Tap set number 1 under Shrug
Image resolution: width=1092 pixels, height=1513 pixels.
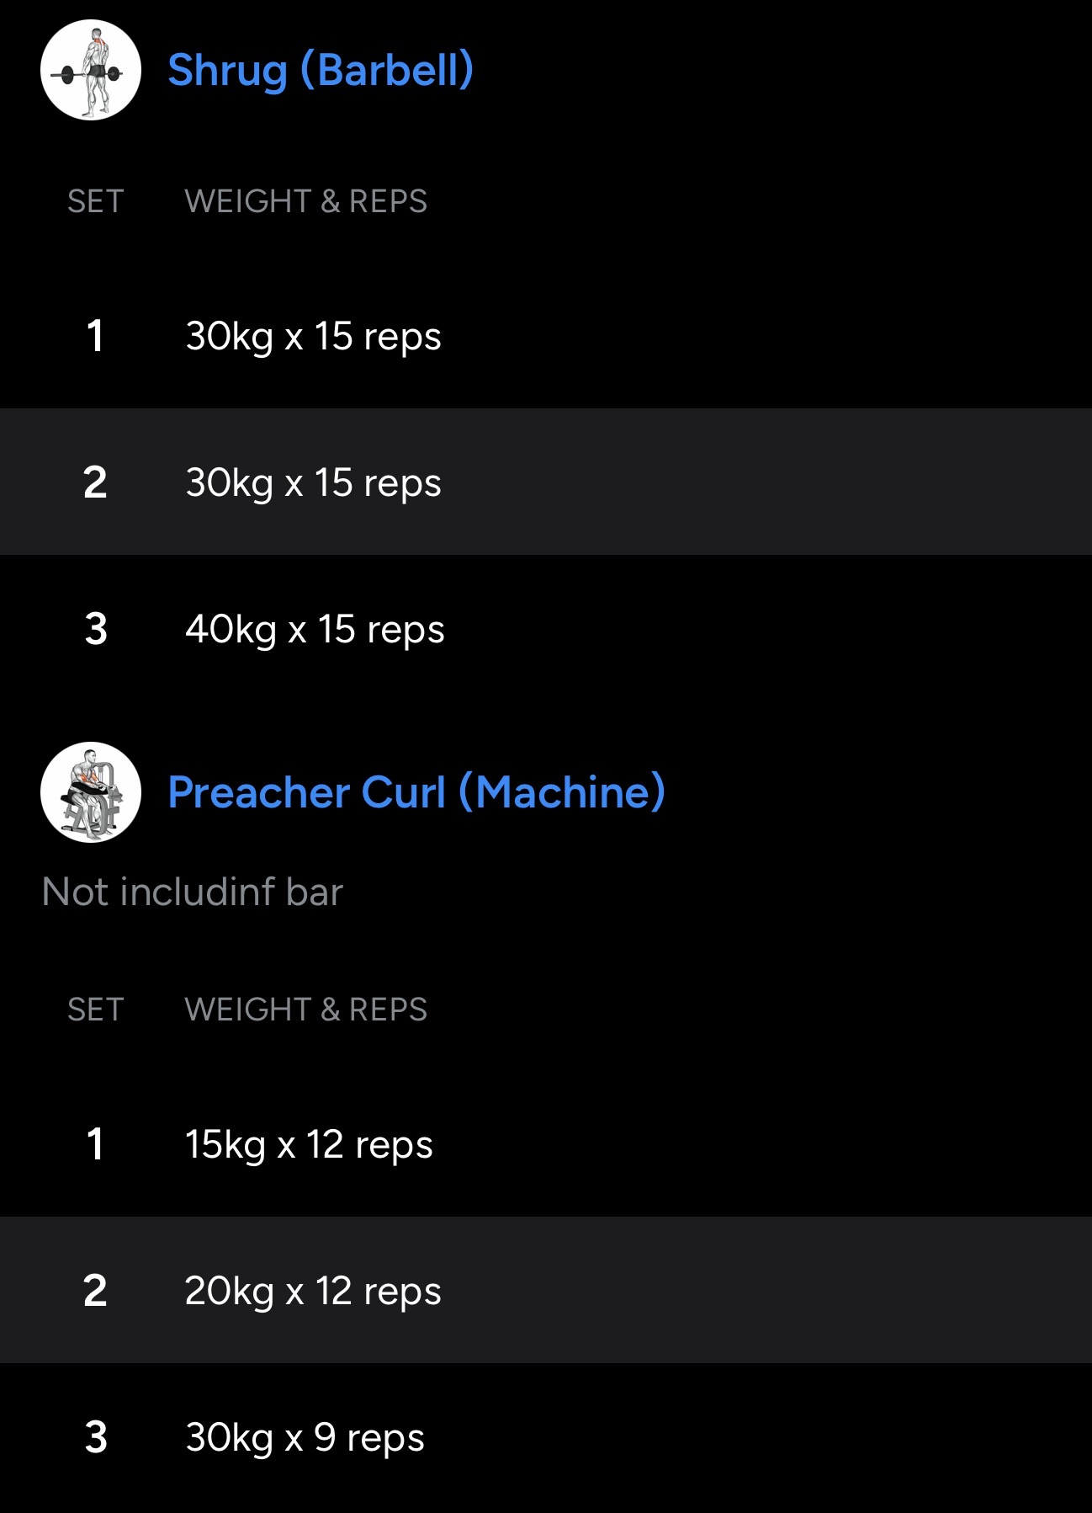tap(95, 336)
